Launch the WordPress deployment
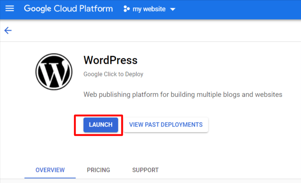Viewport: 301px width, 183px height. point(101,125)
